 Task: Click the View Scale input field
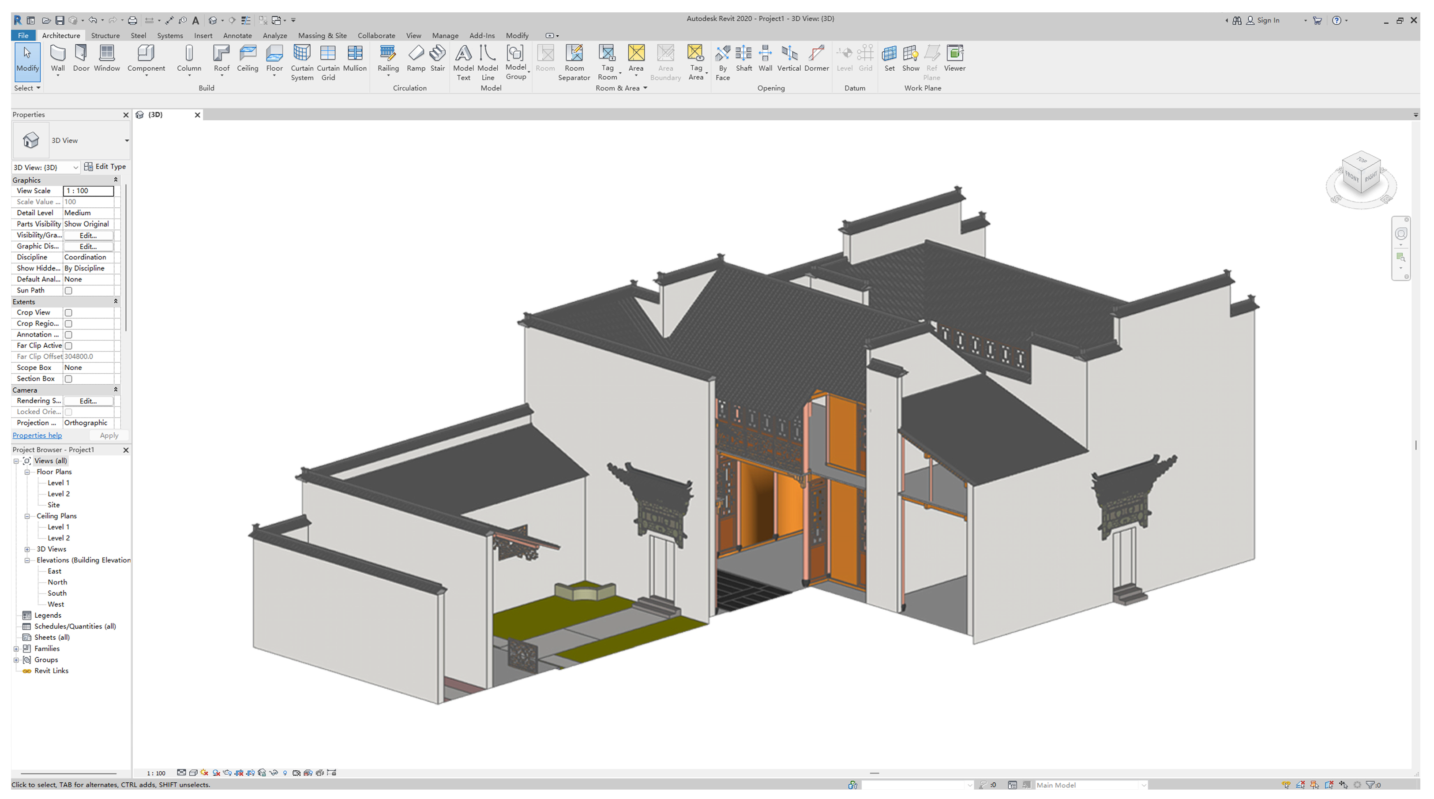click(x=88, y=191)
